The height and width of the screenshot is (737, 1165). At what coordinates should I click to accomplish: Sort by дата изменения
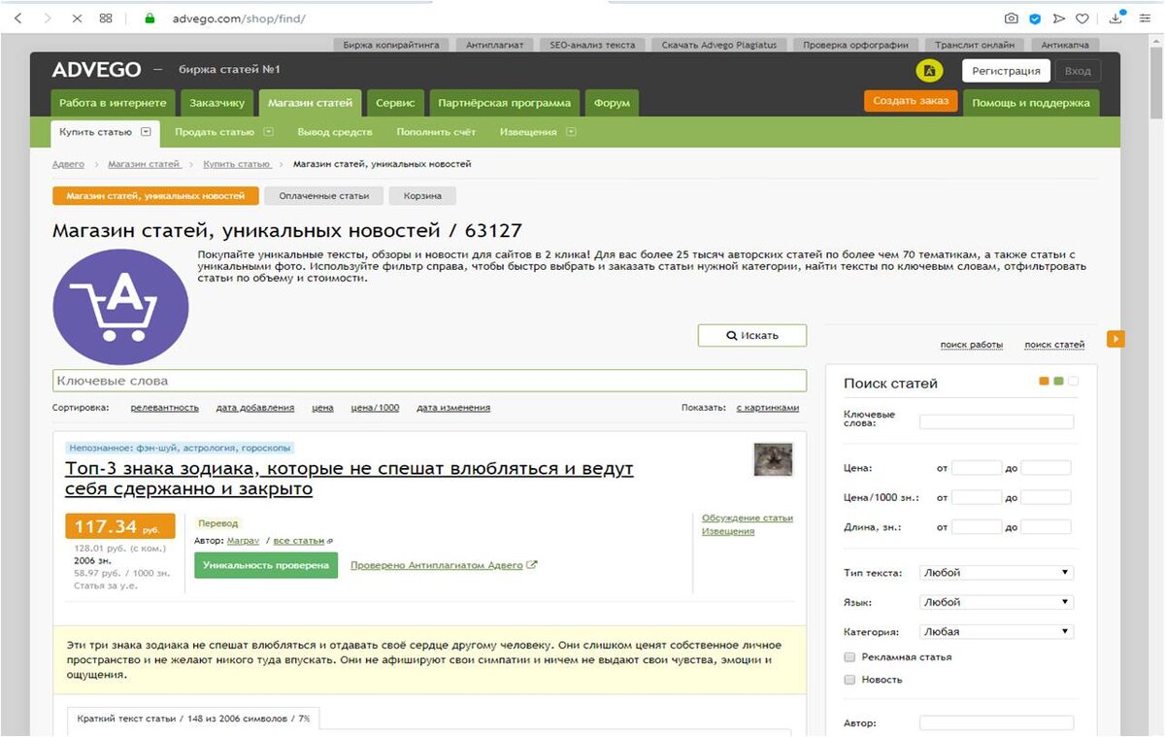[453, 408]
